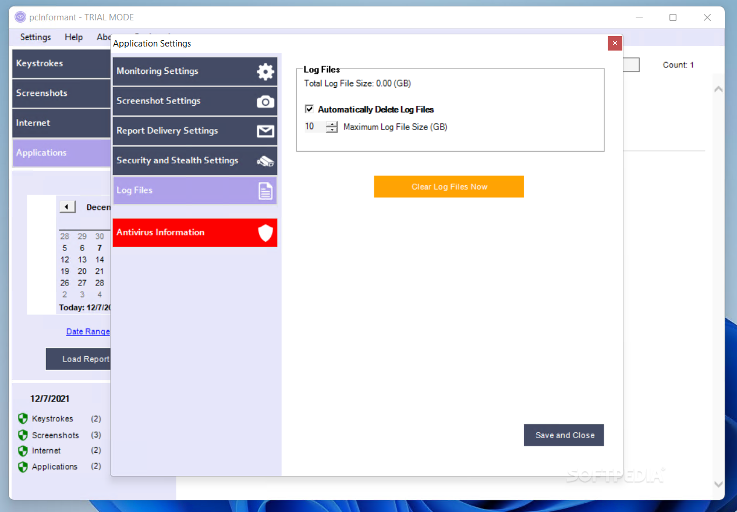The width and height of the screenshot is (737, 512).
Task: Click the 12/7/2021 date heading
Action: coord(50,399)
